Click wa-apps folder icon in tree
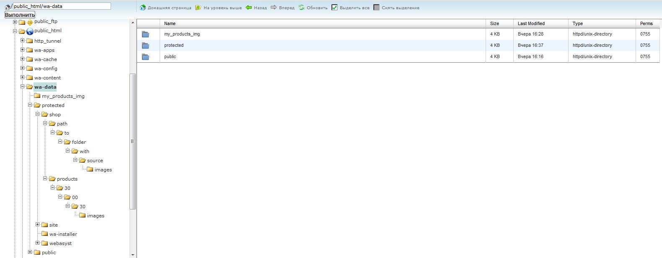The height and width of the screenshot is (258, 662). point(30,50)
